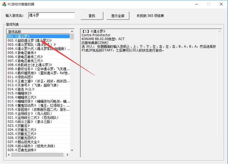Select list row 013.《天狼号》
This screenshot has width=228, height=164.
point(38,85)
